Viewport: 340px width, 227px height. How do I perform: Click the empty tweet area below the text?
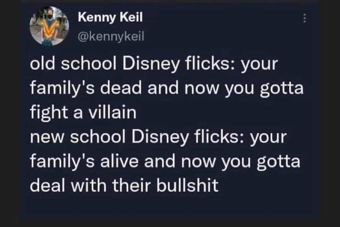tap(170, 206)
